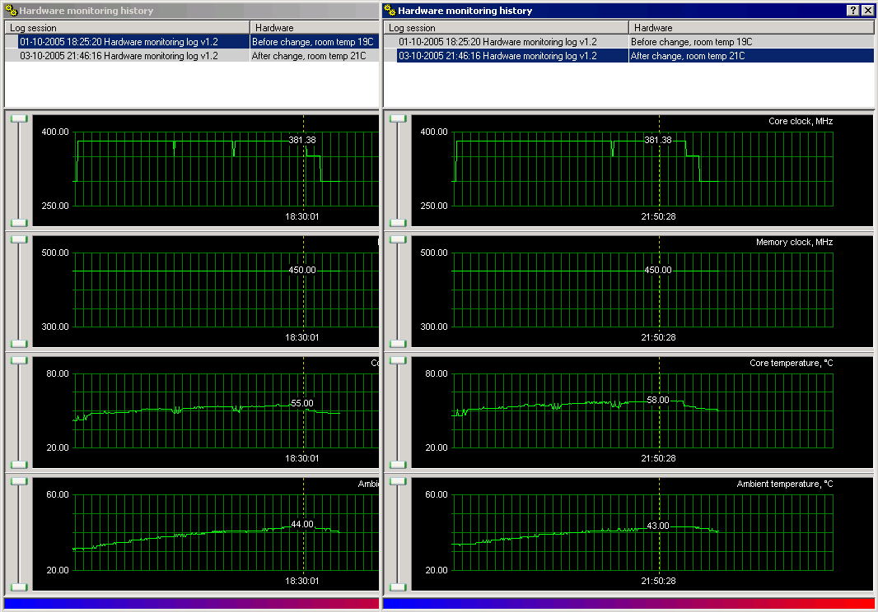Click gear icon in right window title bar
This screenshot has width=878, height=612.
pyautogui.click(x=390, y=11)
